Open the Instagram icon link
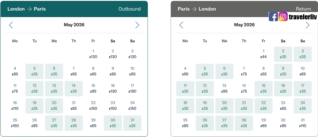Viewport: 318px width, 137px height. point(283,17)
